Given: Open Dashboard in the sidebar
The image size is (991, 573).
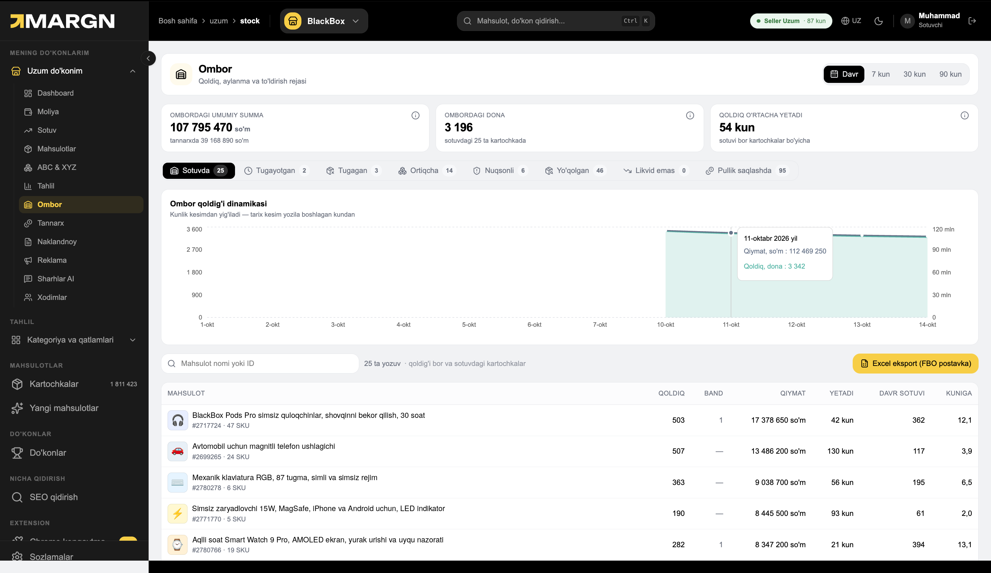Looking at the screenshot, I should click(x=81, y=93).
